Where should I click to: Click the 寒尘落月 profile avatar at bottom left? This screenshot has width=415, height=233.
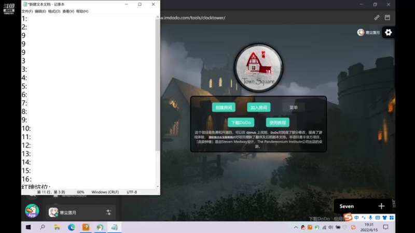[53, 212]
